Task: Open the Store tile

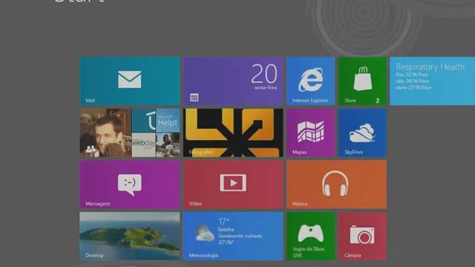Action: (362, 81)
